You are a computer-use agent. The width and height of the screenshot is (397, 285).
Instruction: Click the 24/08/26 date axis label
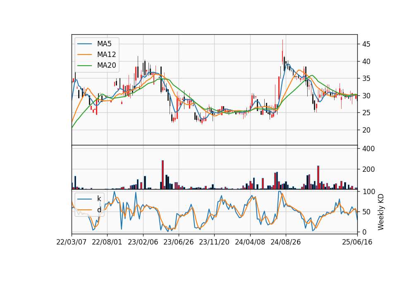click(x=286, y=242)
